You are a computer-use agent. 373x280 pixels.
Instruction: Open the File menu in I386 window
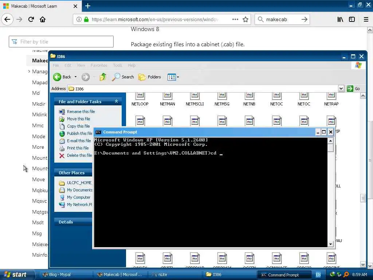point(56,65)
